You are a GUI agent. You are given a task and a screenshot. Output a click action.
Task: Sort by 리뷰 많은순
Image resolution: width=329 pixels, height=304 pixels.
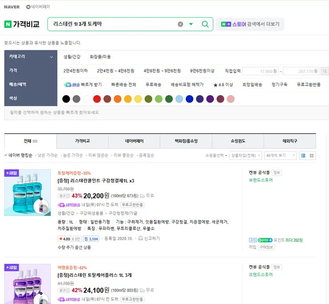[x=98, y=155]
